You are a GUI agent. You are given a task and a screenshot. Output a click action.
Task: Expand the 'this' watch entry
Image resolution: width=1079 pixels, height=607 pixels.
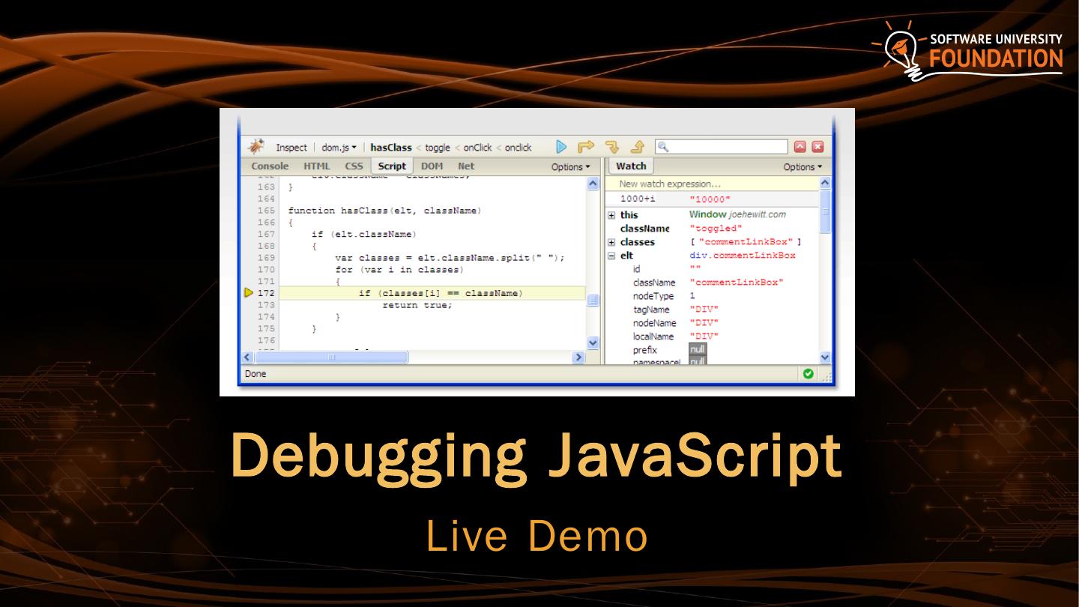[611, 215]
